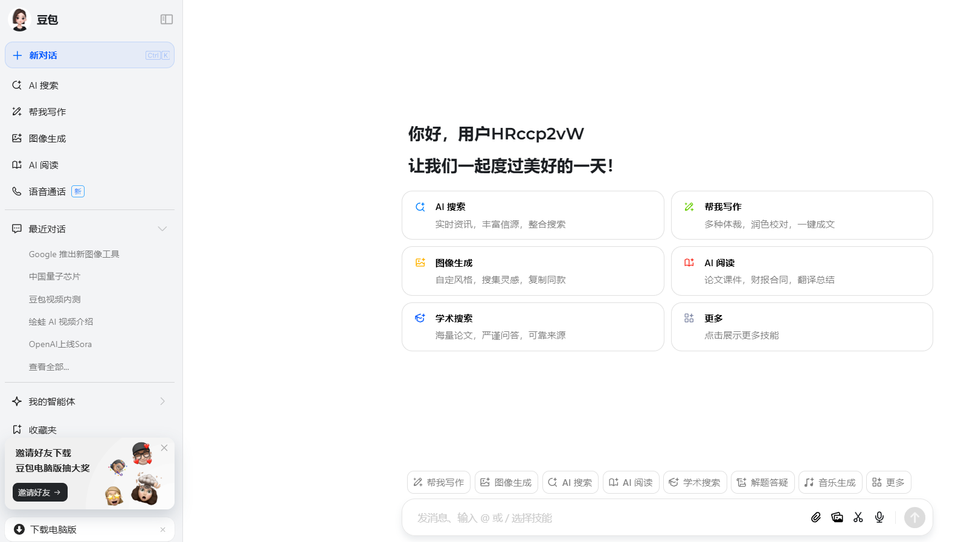The height and width of the screenshot is (542, 961).
Task: Open AI 阅读 in the sidebar
Action: click(x=89, y=165)
